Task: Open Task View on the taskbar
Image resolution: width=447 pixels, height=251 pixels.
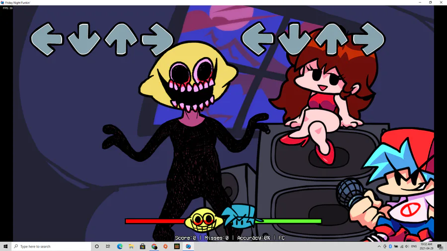Action: click(108, 247)
